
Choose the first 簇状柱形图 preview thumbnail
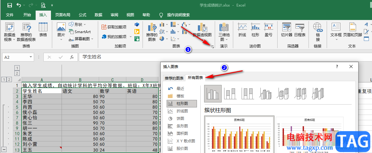[239, 135]
